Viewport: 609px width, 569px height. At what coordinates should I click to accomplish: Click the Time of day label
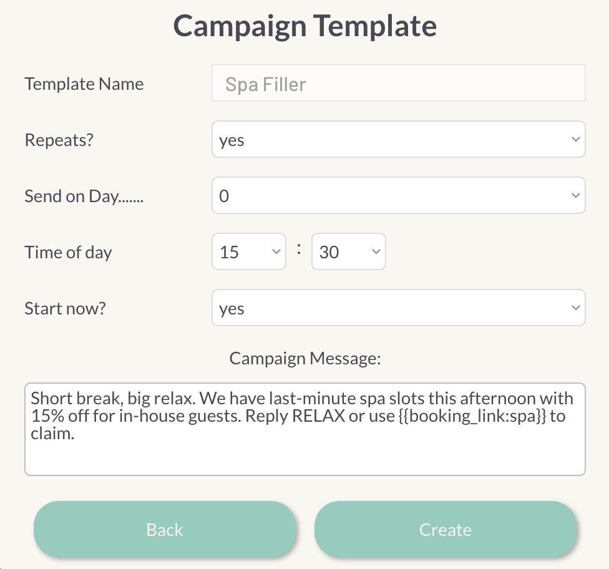pos(68,252)
